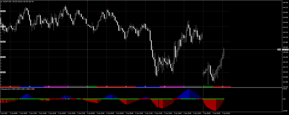The height and width of the screenshot is (115, 289).
Task: Select the rightmost red session block labeled 10
Action: coord(222,86)
